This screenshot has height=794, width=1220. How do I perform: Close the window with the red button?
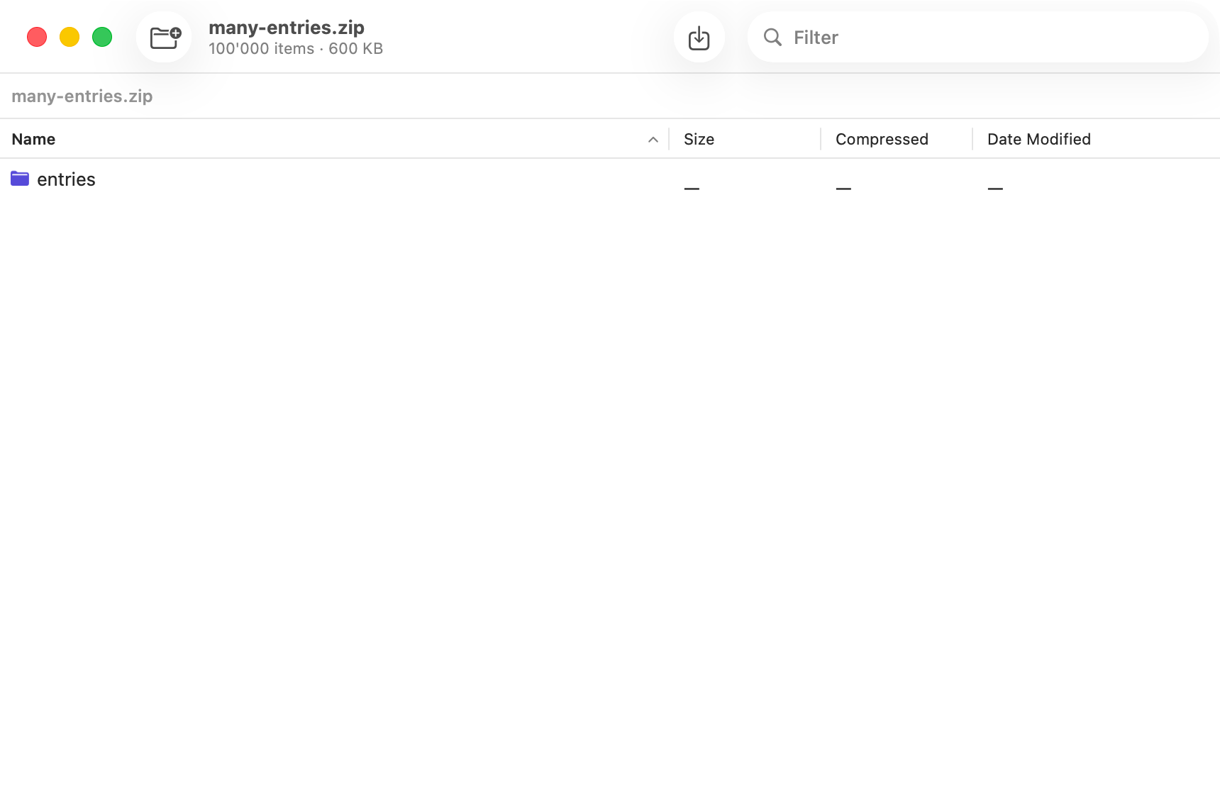coord(37,37)
